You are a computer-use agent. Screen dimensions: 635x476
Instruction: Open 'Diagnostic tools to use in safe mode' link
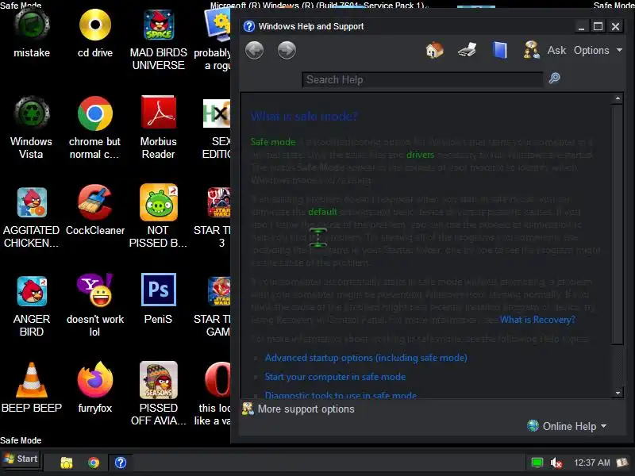[x=341, y=394]
